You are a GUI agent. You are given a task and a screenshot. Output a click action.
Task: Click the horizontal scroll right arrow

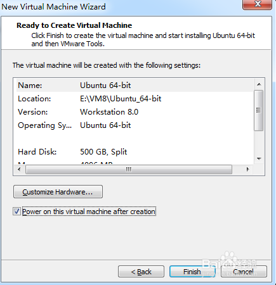coord(247,169)
